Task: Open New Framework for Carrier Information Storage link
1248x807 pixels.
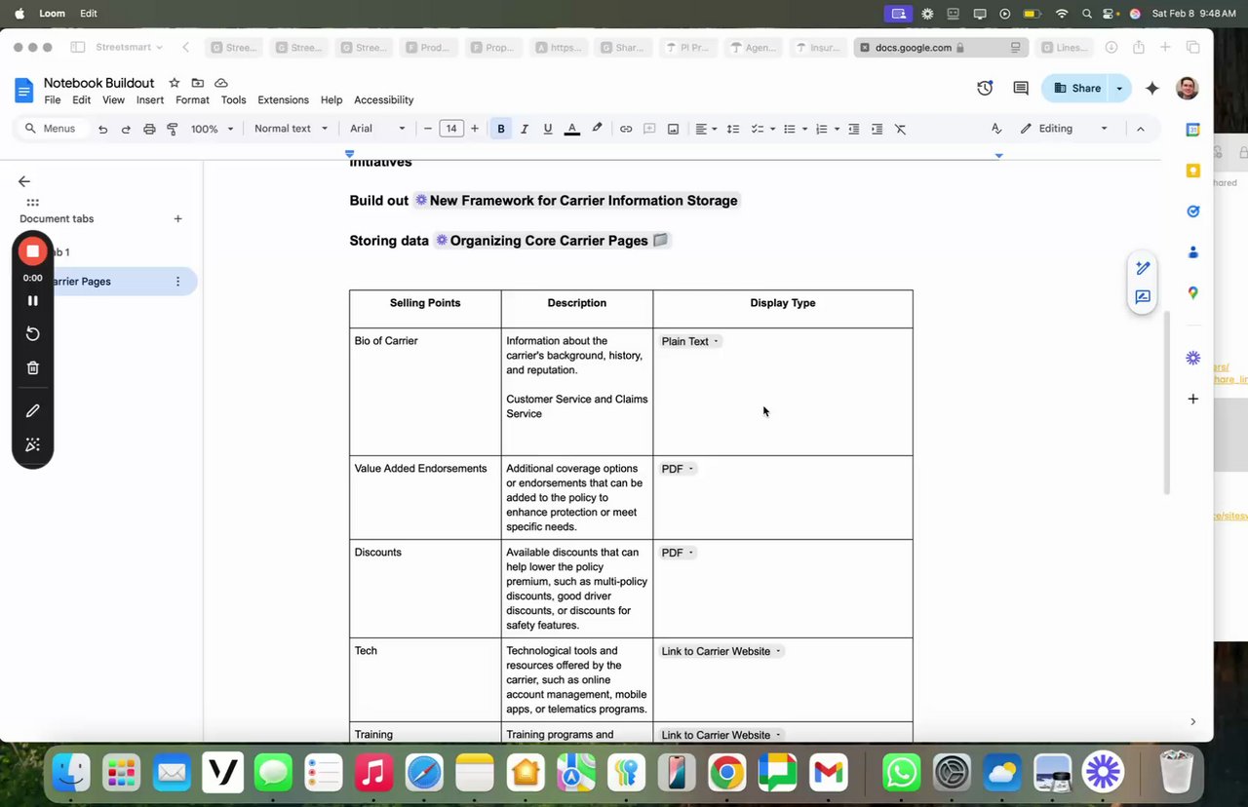Action: click(x=576, y=201)
